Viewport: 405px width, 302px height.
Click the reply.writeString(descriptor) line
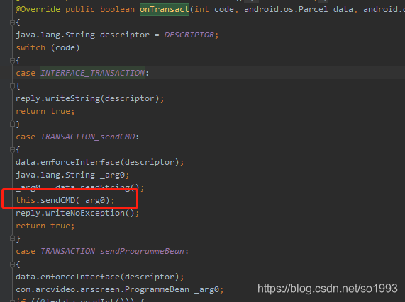(89, 98)
